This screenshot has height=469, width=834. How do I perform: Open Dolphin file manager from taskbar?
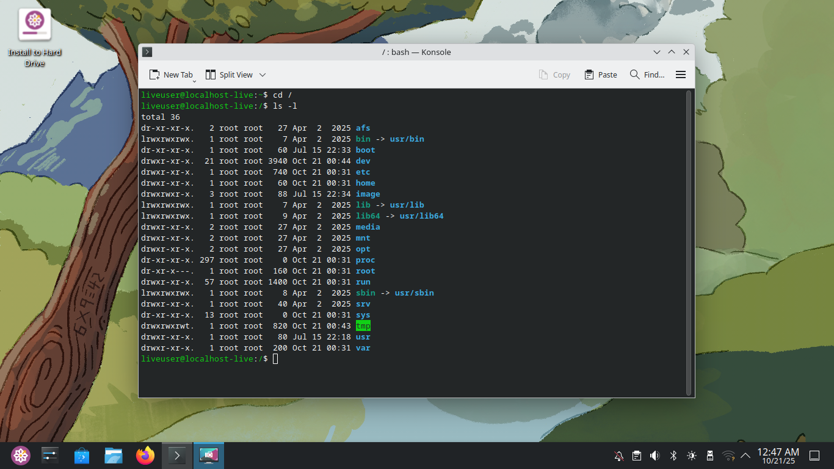tap(114, 456)
